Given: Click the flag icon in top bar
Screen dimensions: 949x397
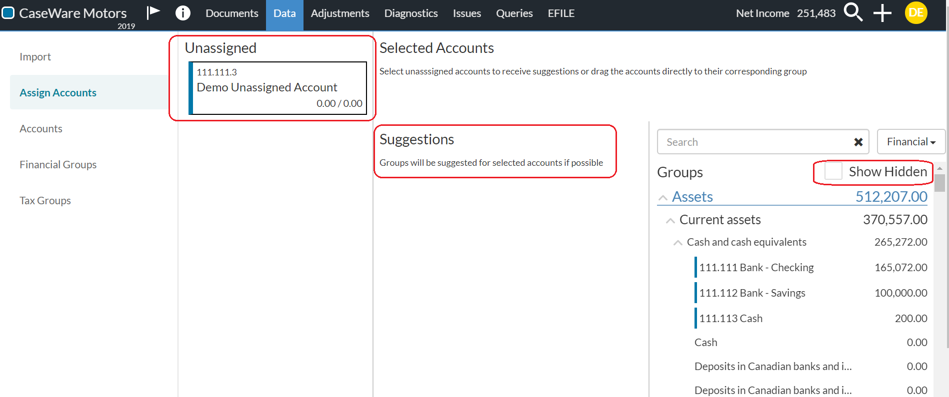Looking at the screenshot, I should click(153, 12).
